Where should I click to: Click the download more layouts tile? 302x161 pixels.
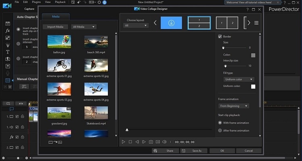171,23
